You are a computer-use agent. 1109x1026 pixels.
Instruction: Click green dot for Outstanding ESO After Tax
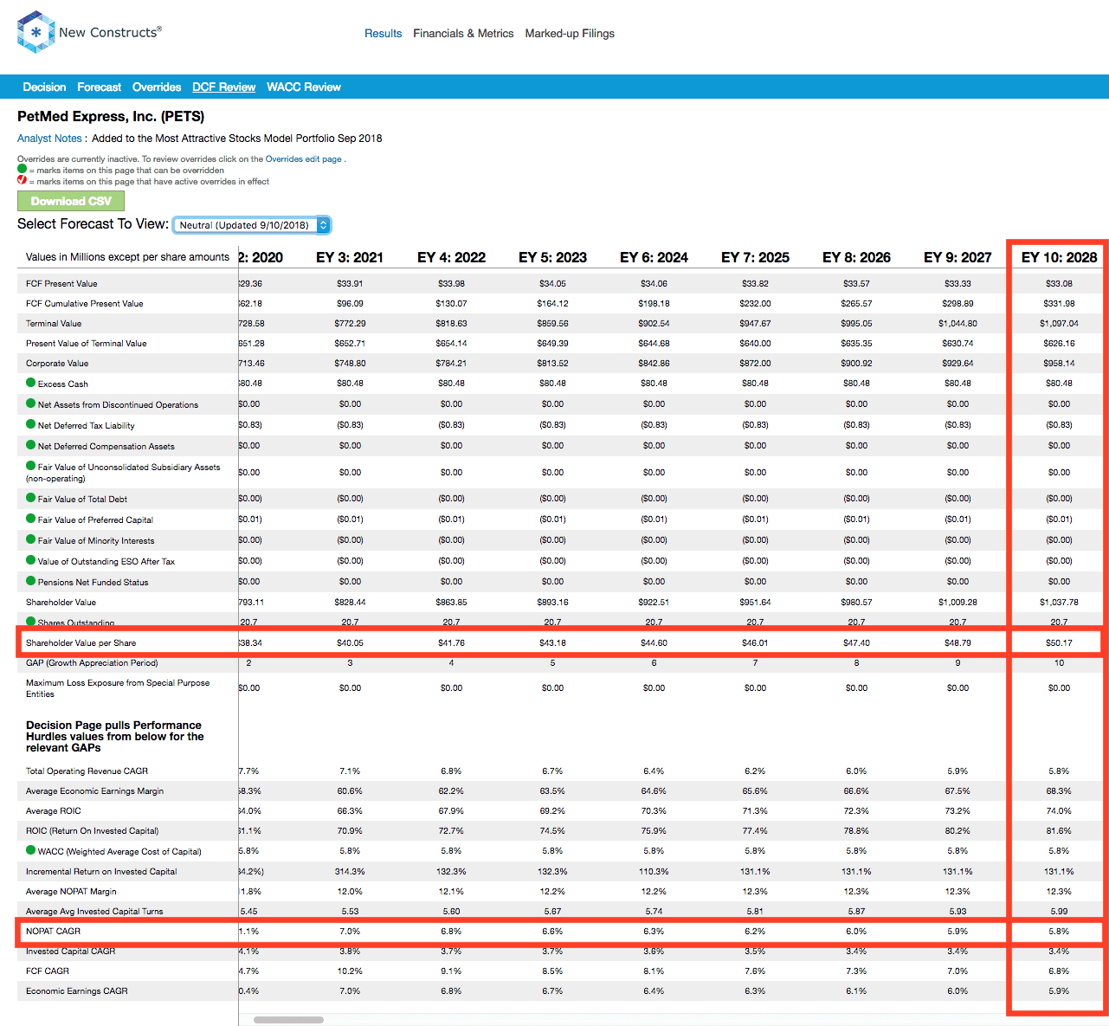point(30,560)
